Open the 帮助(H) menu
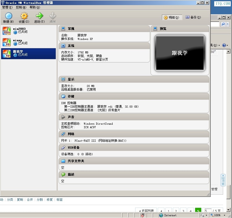 tap(35, 7)
